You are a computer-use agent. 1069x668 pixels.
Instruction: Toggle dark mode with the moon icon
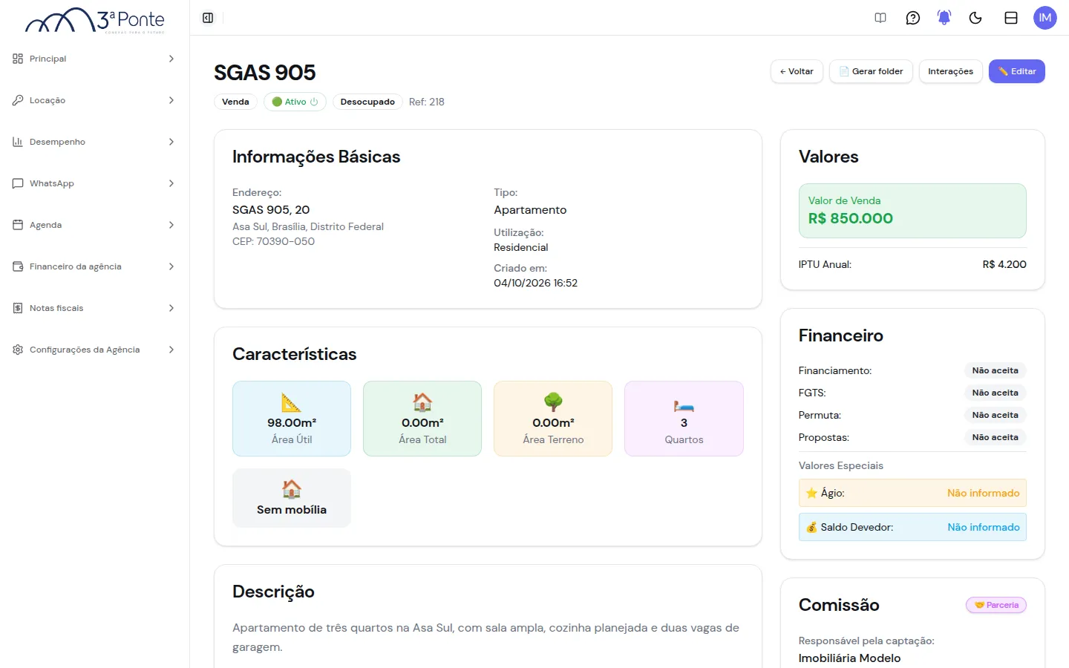975,18
